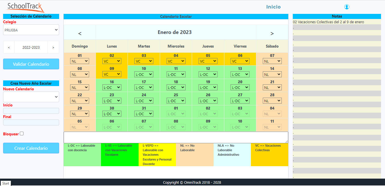Click the Final date input field
The height and width of the screenshot is (186, 385).
31,122
